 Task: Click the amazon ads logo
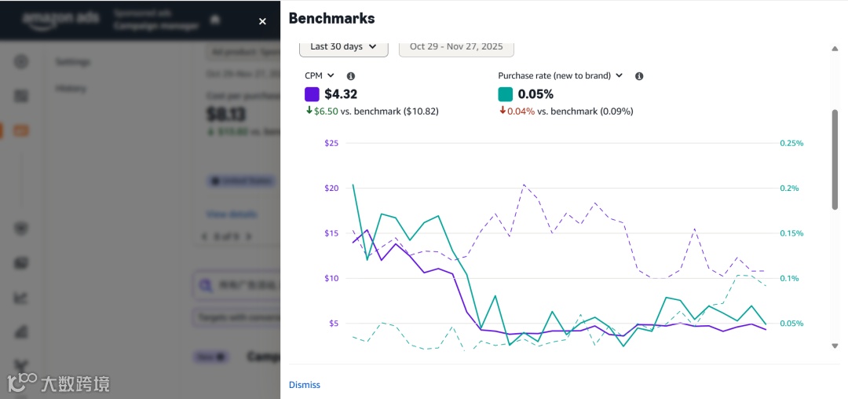(60, 20)
